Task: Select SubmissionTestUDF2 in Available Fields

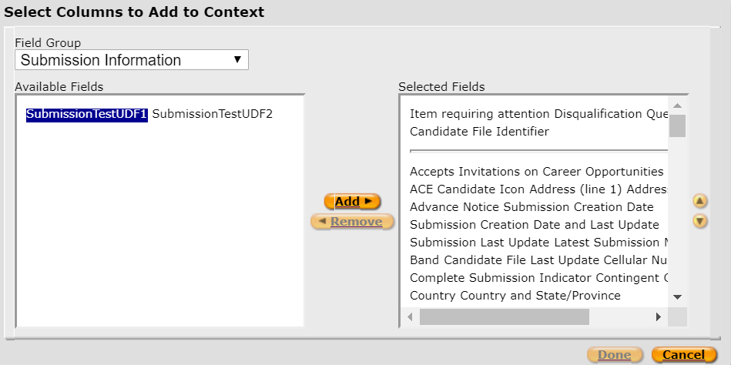Action: (213, 114)
